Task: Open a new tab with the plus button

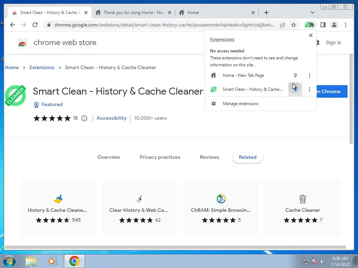Action: (x=266, y=13)
